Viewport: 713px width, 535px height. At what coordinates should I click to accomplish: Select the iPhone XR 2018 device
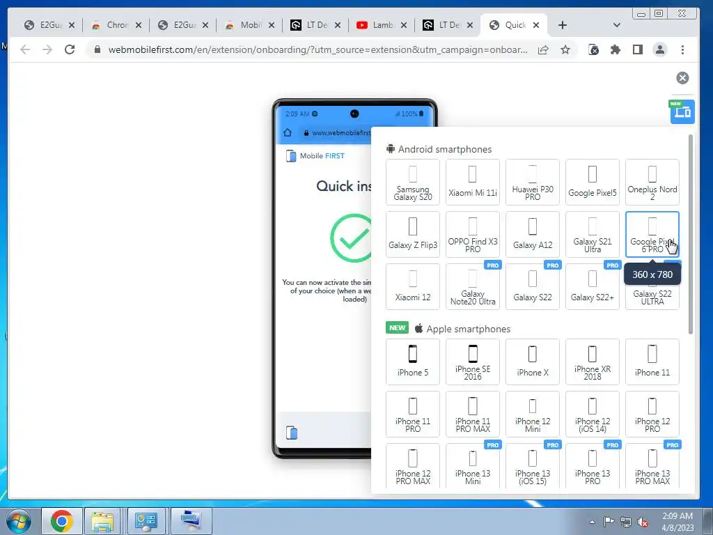tap(592, 362)
